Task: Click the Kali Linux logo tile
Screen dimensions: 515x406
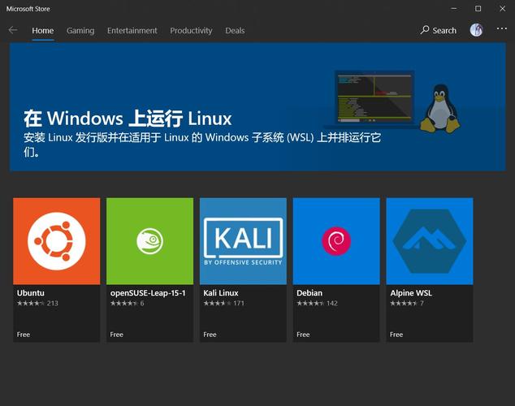Action: pyautogui.click(x=243, y=241)
